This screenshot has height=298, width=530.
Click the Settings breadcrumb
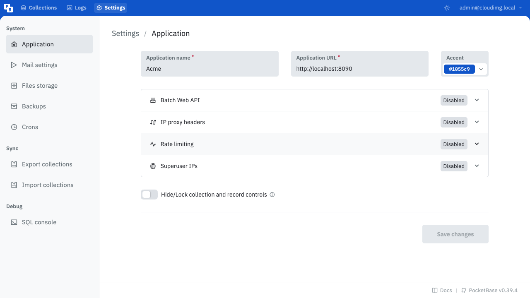click(125, 34)
